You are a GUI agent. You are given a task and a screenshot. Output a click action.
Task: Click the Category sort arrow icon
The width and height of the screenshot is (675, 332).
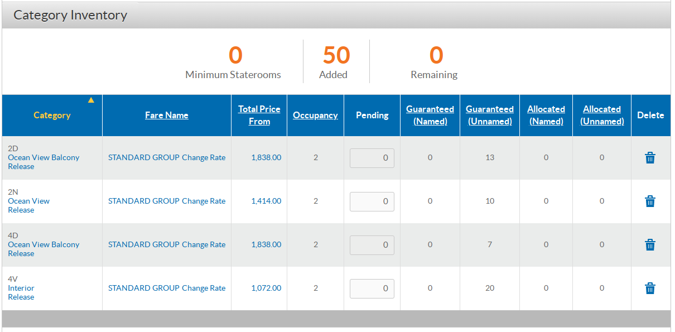(x=91, y=100)
